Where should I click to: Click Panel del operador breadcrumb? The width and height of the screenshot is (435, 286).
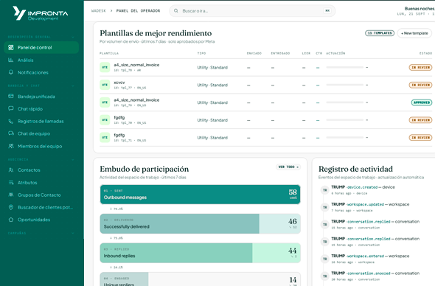pos(138,11)
